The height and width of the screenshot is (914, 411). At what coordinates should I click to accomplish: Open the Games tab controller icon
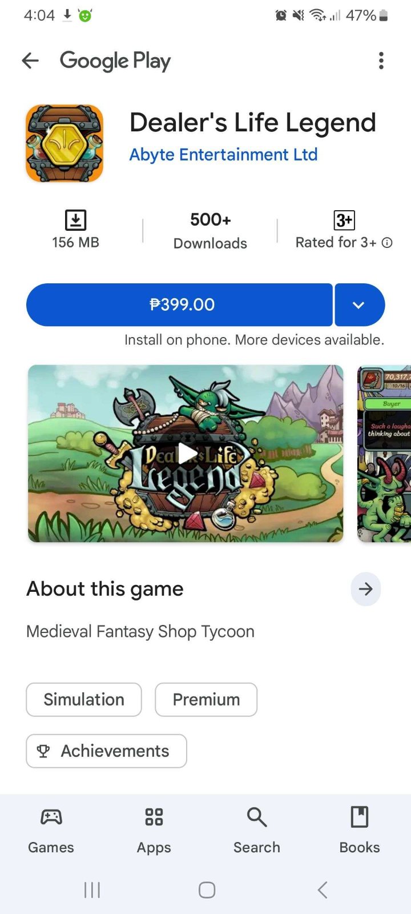tap(51, 817)
